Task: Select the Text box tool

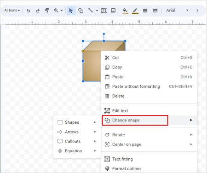Action: coord(104,11)
